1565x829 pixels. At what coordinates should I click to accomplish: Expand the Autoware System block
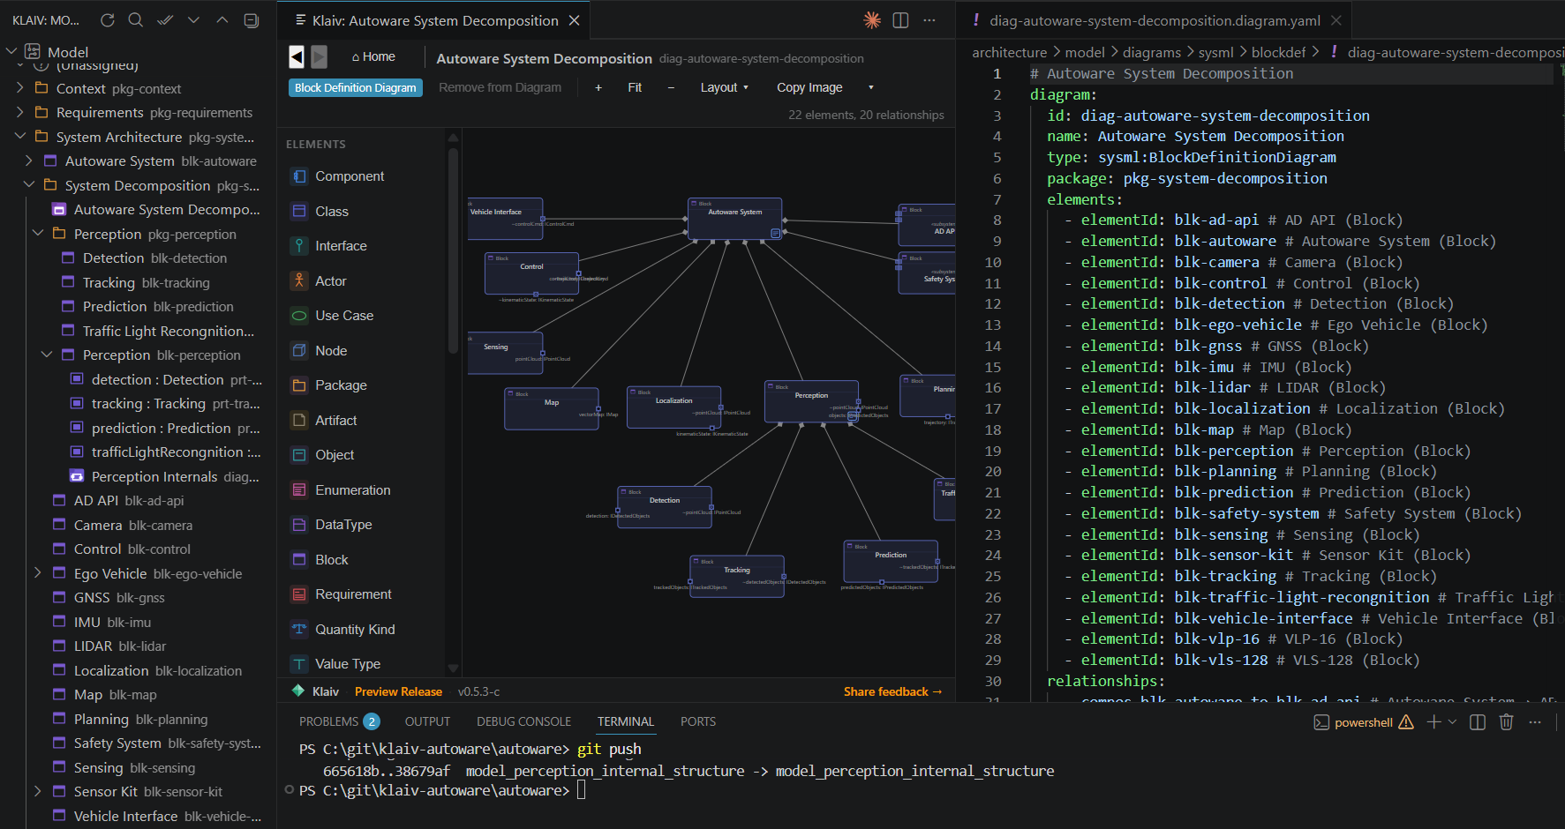pos(28,161)
